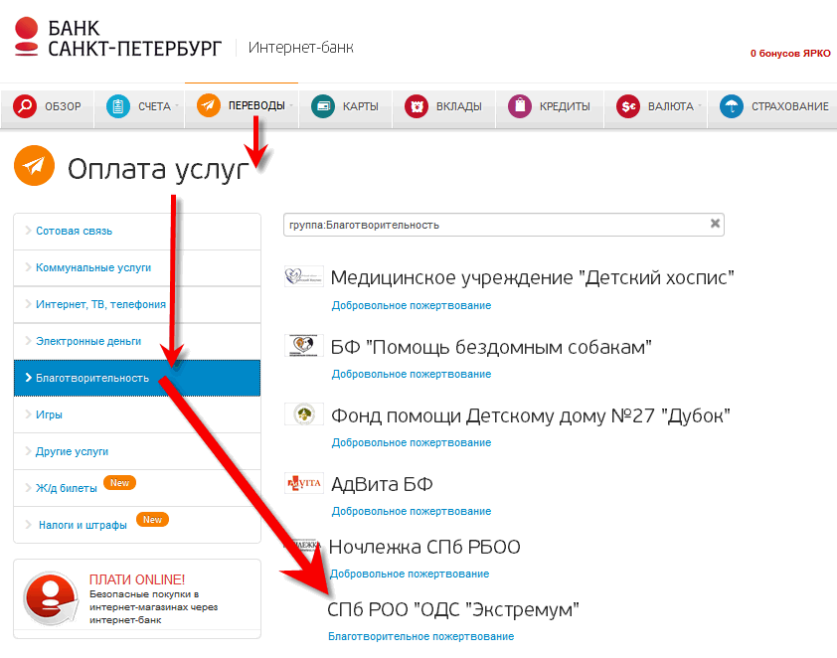Clear the search filter with X
Viewport: 837px width, 658px height.
tap(714, 225)
